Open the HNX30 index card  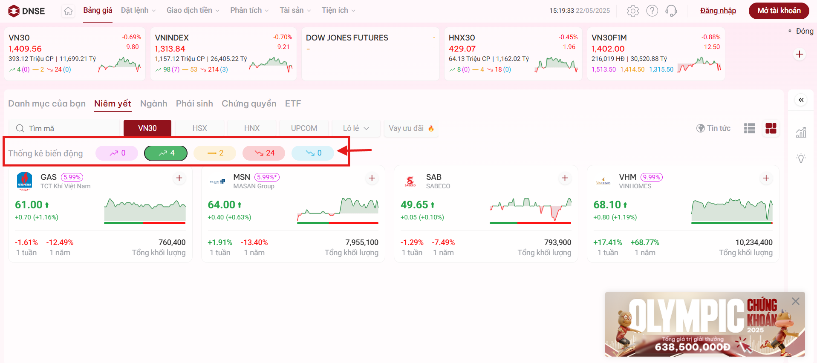pos(513,54)
